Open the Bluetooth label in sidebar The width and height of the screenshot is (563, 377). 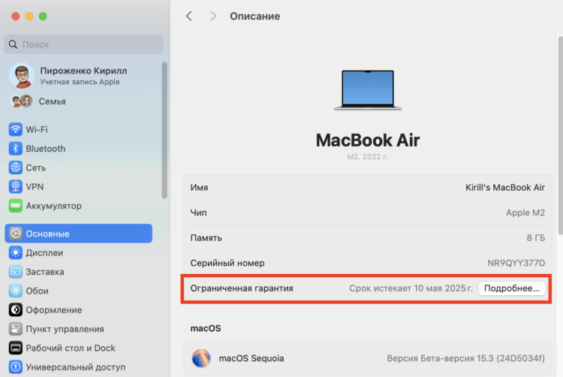point(46,148)
